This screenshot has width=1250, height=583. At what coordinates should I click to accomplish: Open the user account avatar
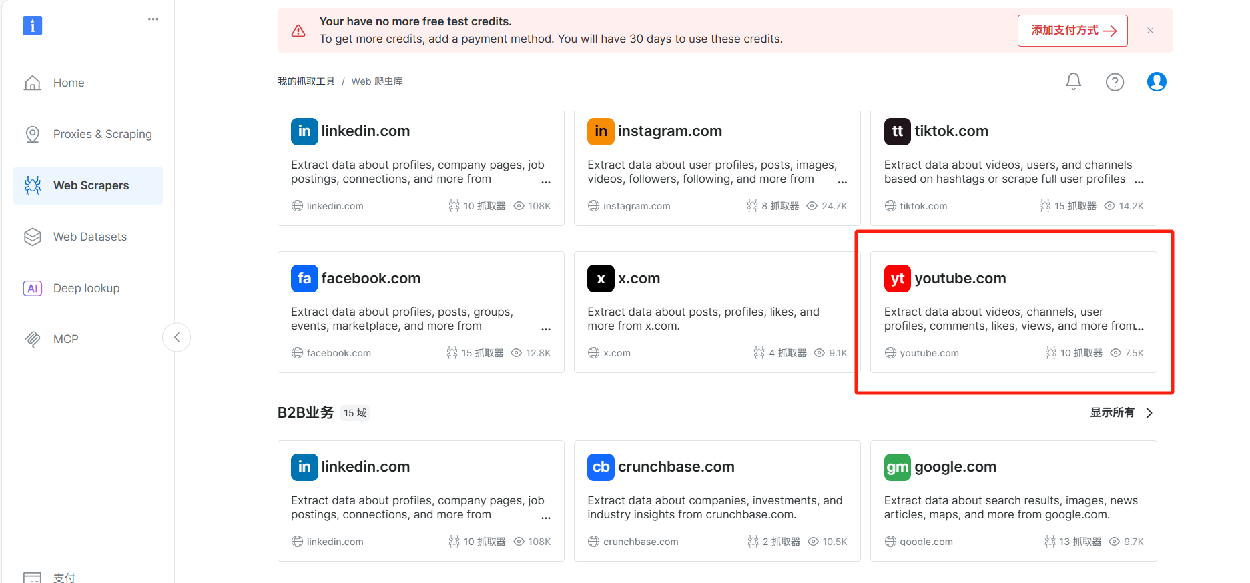coord(1157,81)
